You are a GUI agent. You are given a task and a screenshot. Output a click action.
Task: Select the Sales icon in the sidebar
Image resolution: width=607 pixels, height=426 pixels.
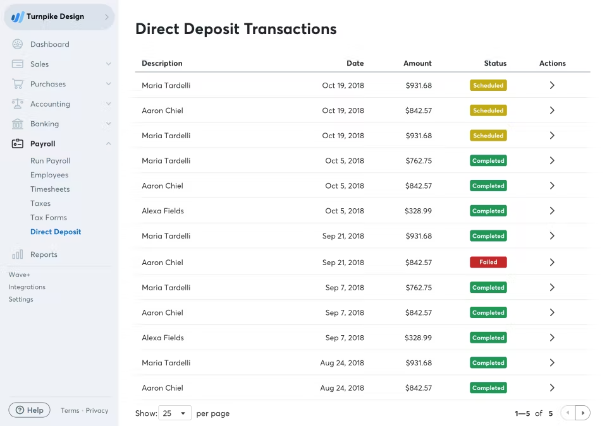point(19,64)
